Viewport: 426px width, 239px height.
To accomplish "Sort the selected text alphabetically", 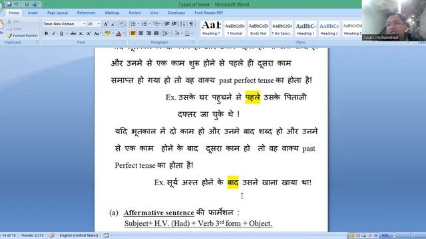I will [182, 24].
